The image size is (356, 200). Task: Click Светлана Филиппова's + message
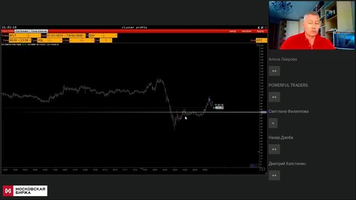pos(273,123)
